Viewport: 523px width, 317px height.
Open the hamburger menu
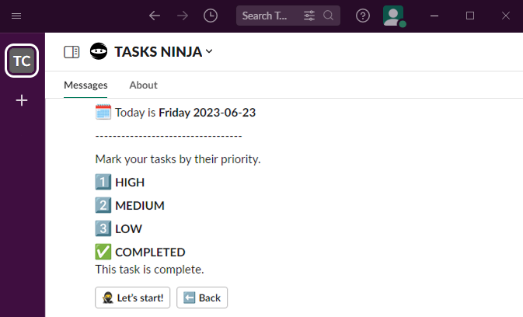pos(16,16)
